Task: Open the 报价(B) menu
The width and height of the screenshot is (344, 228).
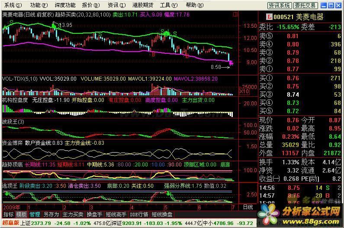Action: click(x=91, y=5)
